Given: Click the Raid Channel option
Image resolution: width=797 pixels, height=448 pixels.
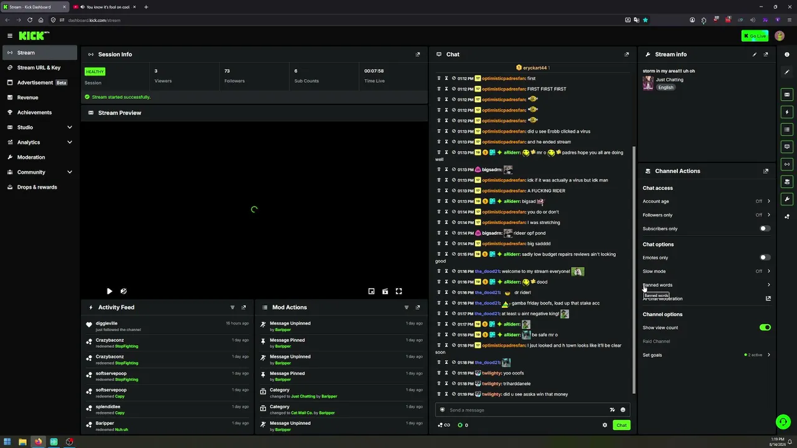Looking at the screenshot, I should point(656,342).
